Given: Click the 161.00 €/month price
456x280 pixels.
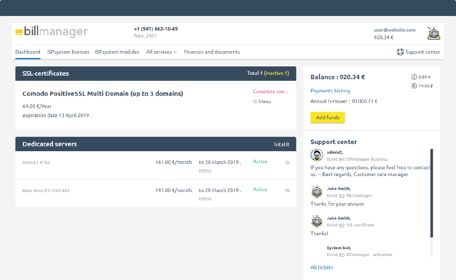Looking at the screenshot, I should point(174,162).
